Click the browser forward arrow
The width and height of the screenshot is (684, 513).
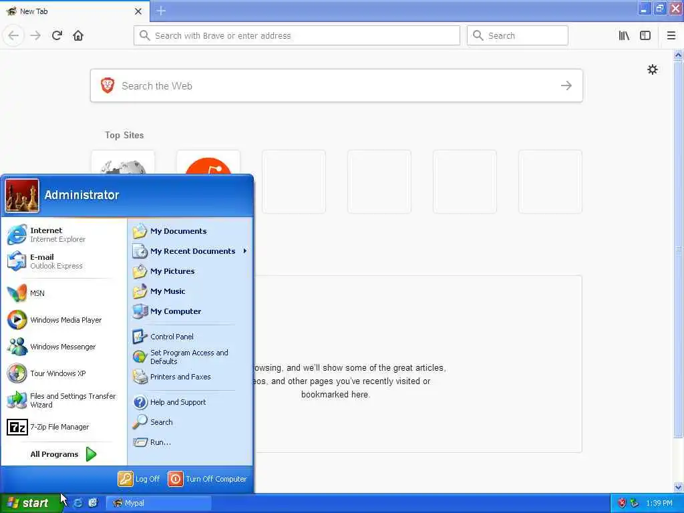click(35, 35)
